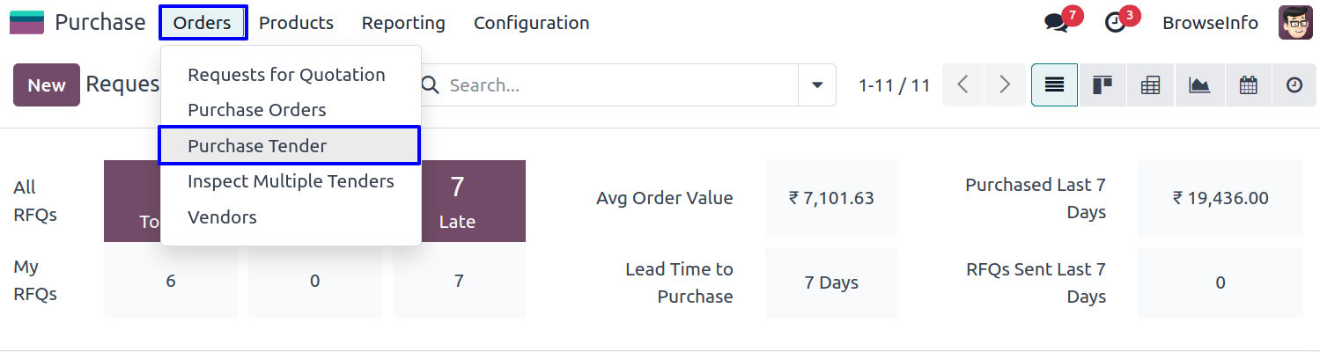Screen dimensions: 1320x352
Task: Open the Configuration menu
Action: tap(532, 23)
